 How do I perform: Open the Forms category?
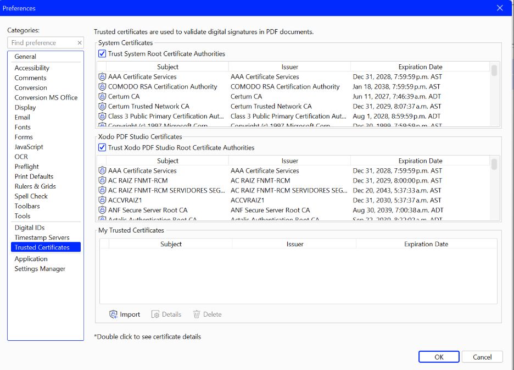pyautogui.click(x=46, y=137)
